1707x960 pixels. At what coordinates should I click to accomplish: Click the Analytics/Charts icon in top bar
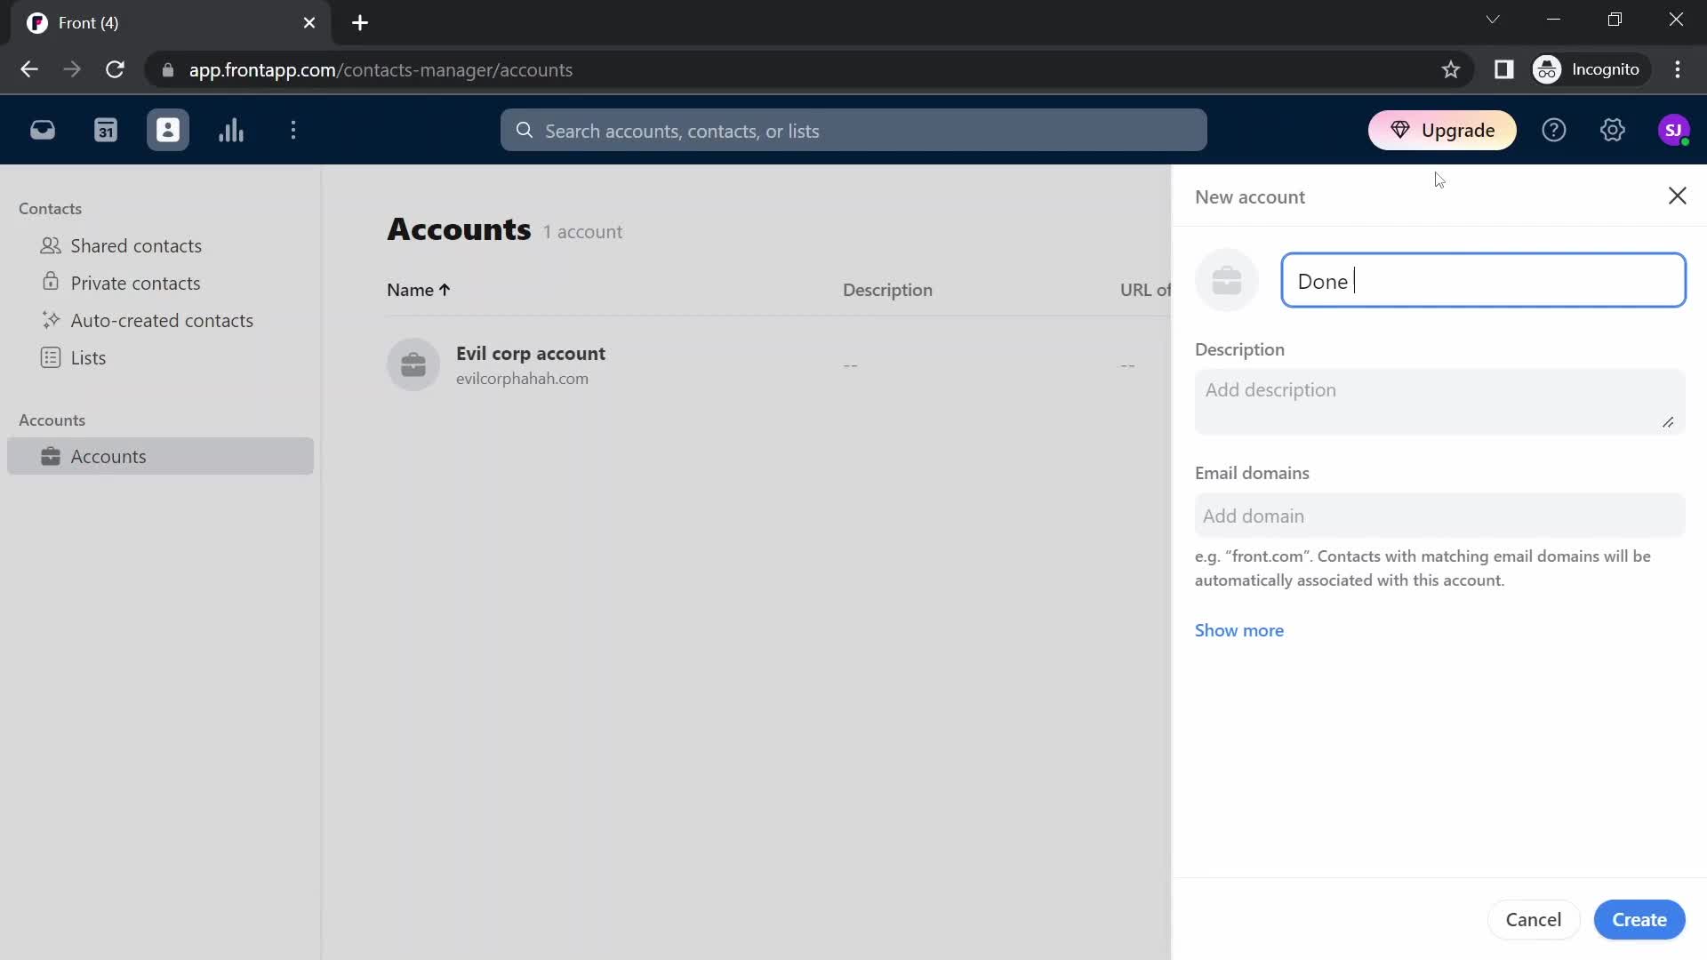click(x=229, y=130)
